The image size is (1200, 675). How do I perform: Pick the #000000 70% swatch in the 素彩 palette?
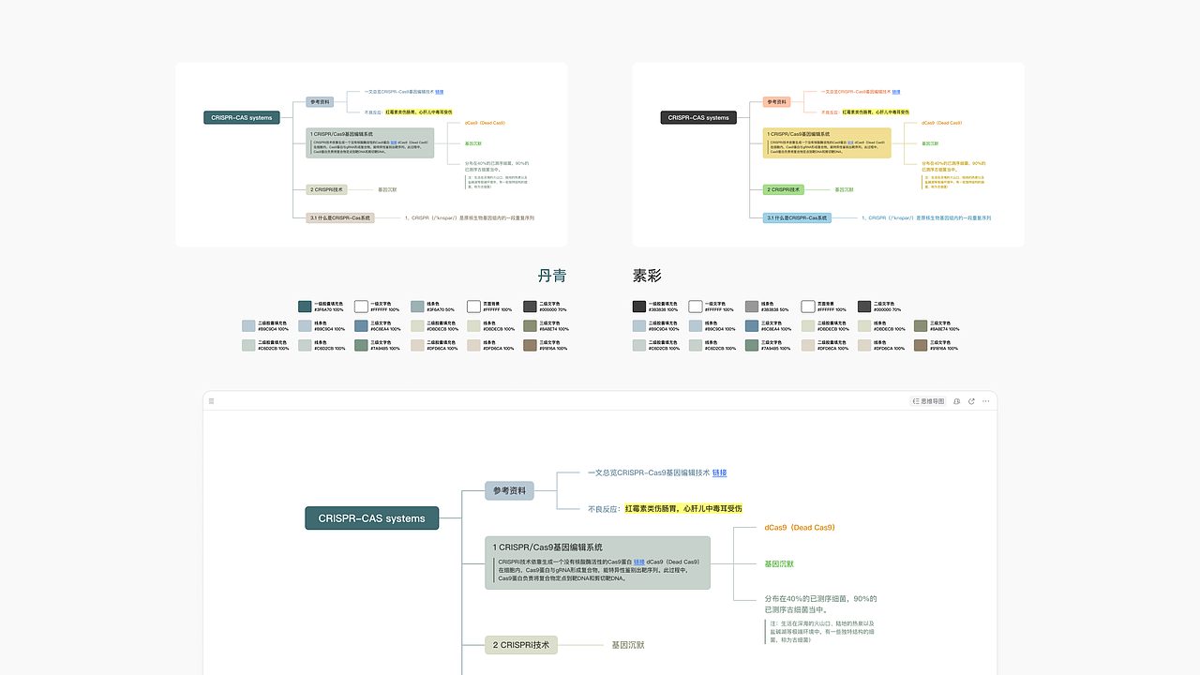pos(864,307)
